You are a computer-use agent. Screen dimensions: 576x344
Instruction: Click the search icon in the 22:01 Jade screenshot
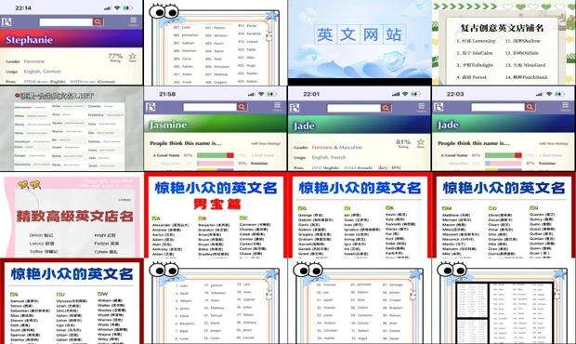coord(386,108)
